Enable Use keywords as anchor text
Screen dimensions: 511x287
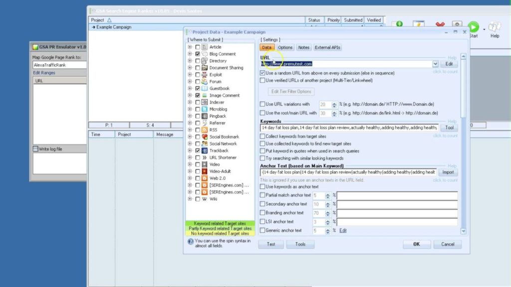pyautogui.click(x=262, y=186)
